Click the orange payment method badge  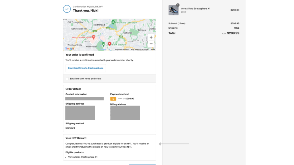(113, 99)
